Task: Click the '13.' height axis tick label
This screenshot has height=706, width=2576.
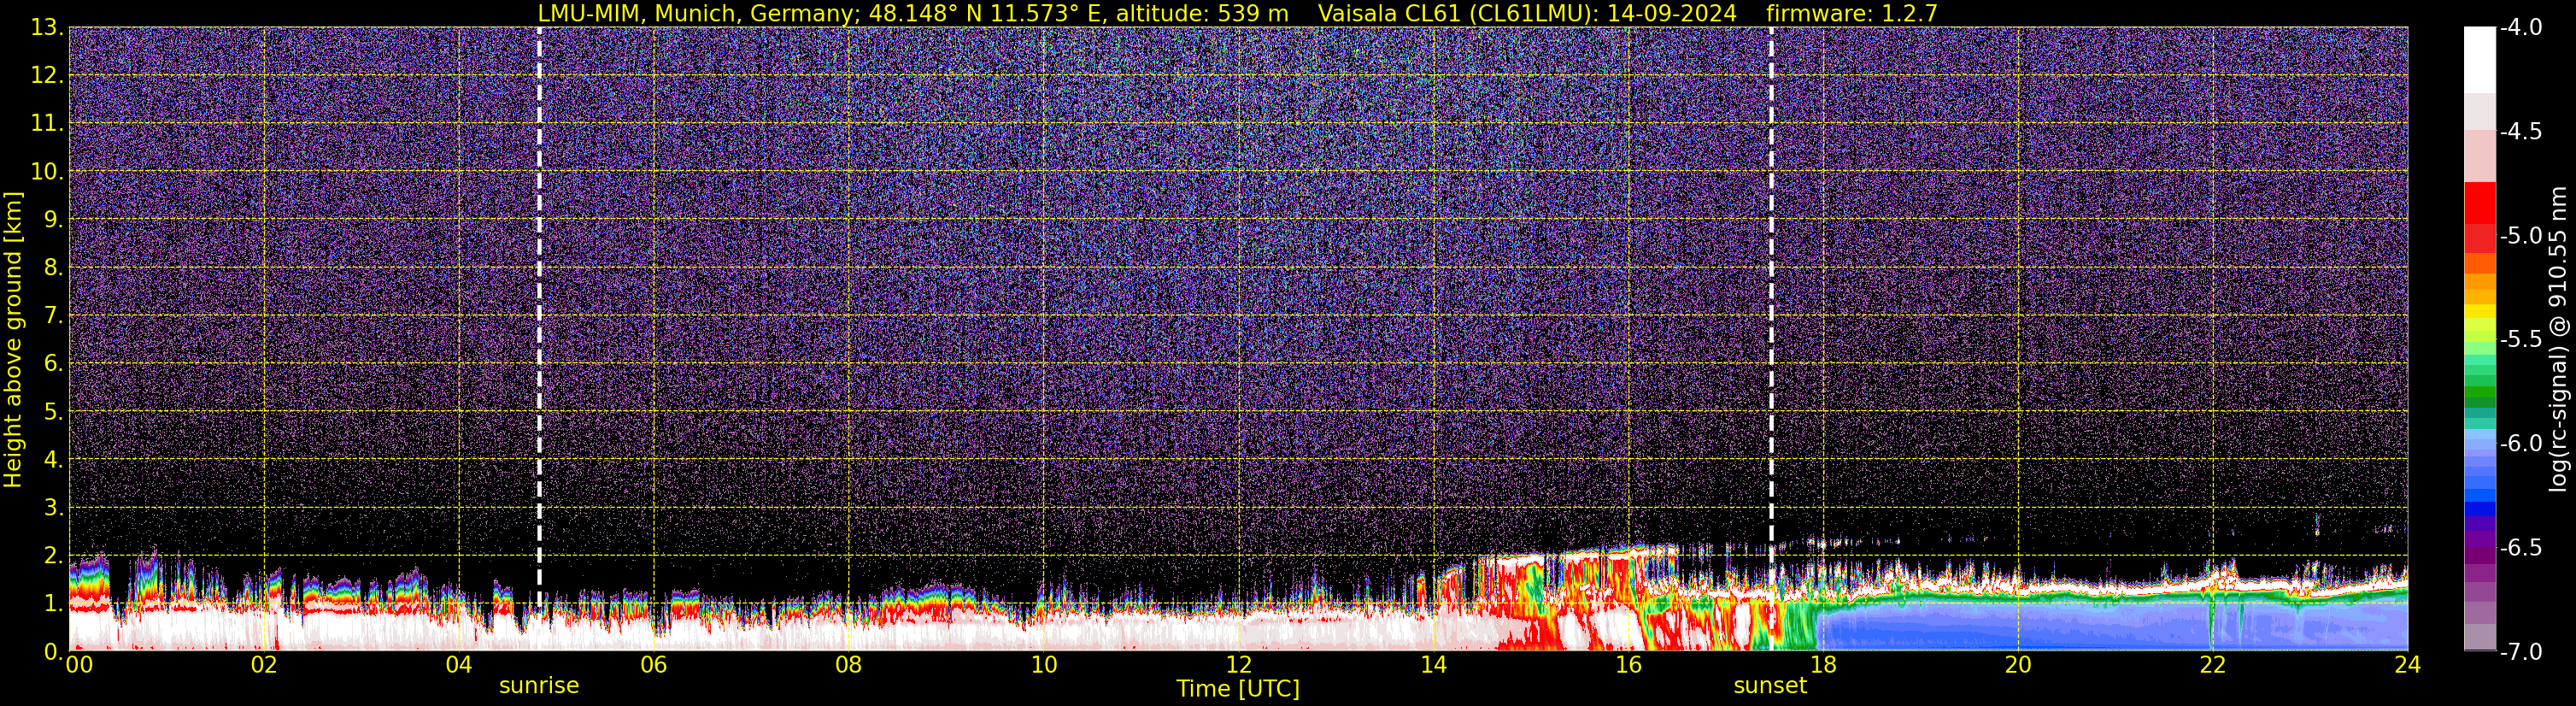Action: coord(47,27)
